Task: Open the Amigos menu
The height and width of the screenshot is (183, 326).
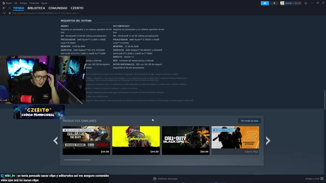Action: (x=23, y=3)
